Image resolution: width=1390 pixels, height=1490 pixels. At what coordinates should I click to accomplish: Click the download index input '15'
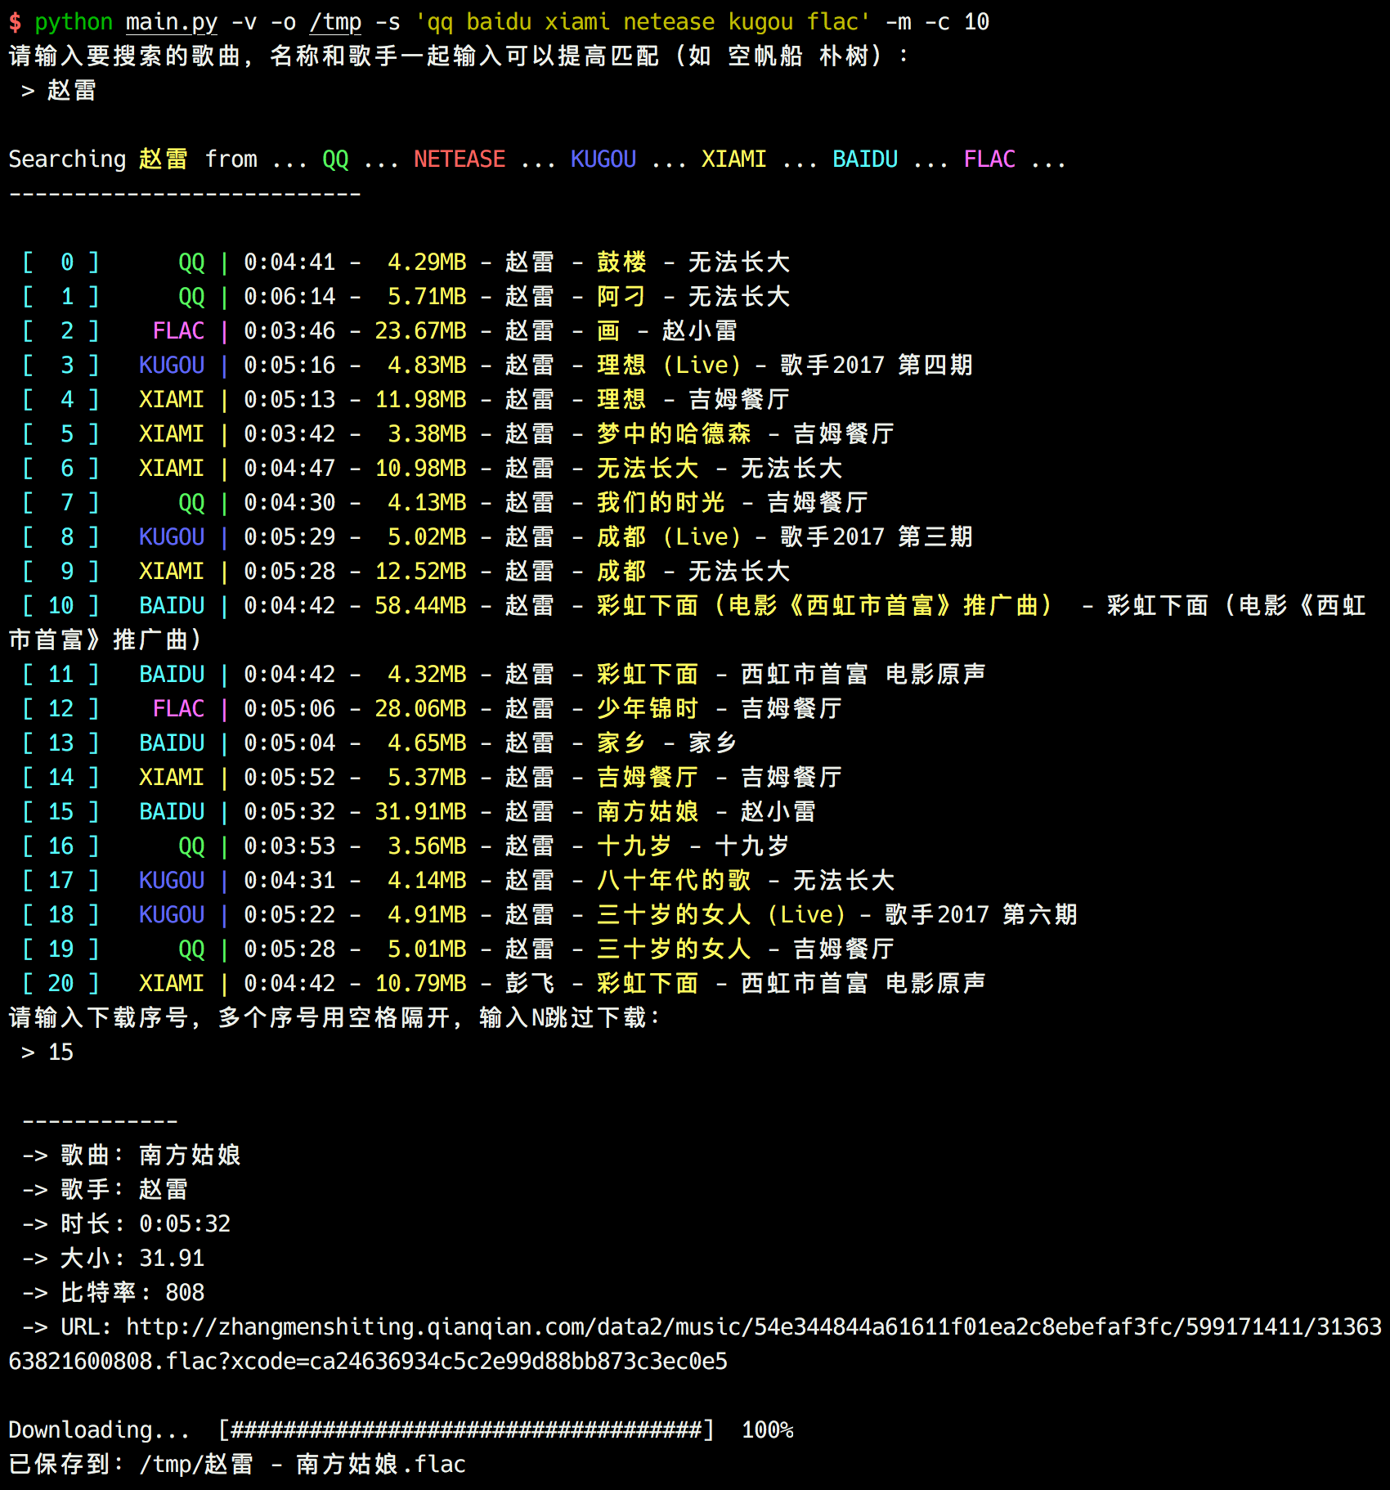pyautogui.click(x=61, y=1052)
